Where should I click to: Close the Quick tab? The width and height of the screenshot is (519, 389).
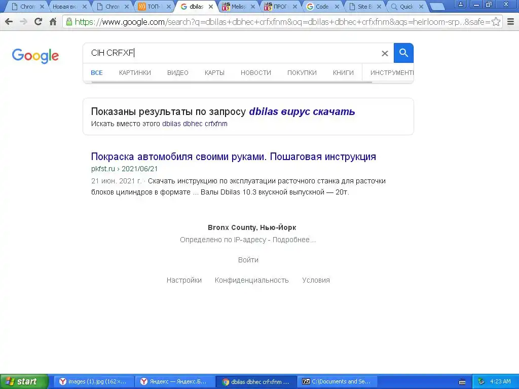pyautogui.click(x=421, y=7)
